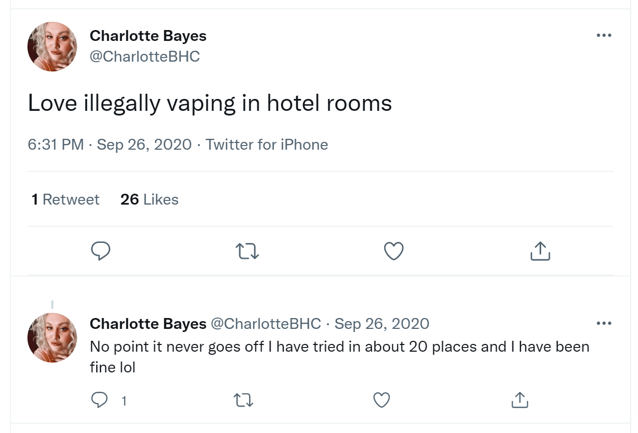Like the main tweet

(394, 251)
